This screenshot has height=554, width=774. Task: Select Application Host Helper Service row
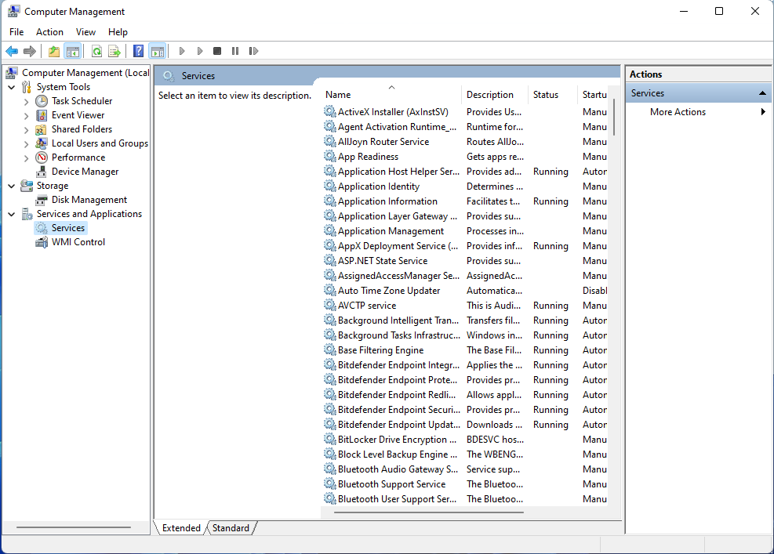point(465,172)
